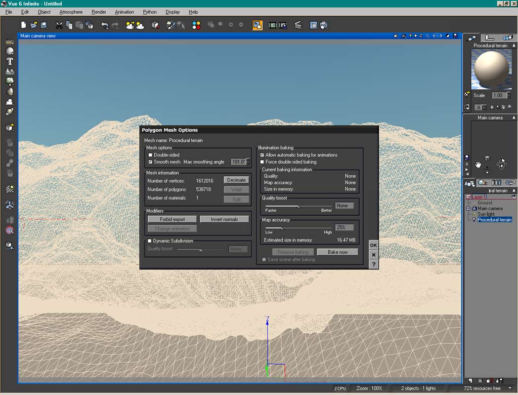Toggle Layer 1 visibility eye icon

point(514,196)
